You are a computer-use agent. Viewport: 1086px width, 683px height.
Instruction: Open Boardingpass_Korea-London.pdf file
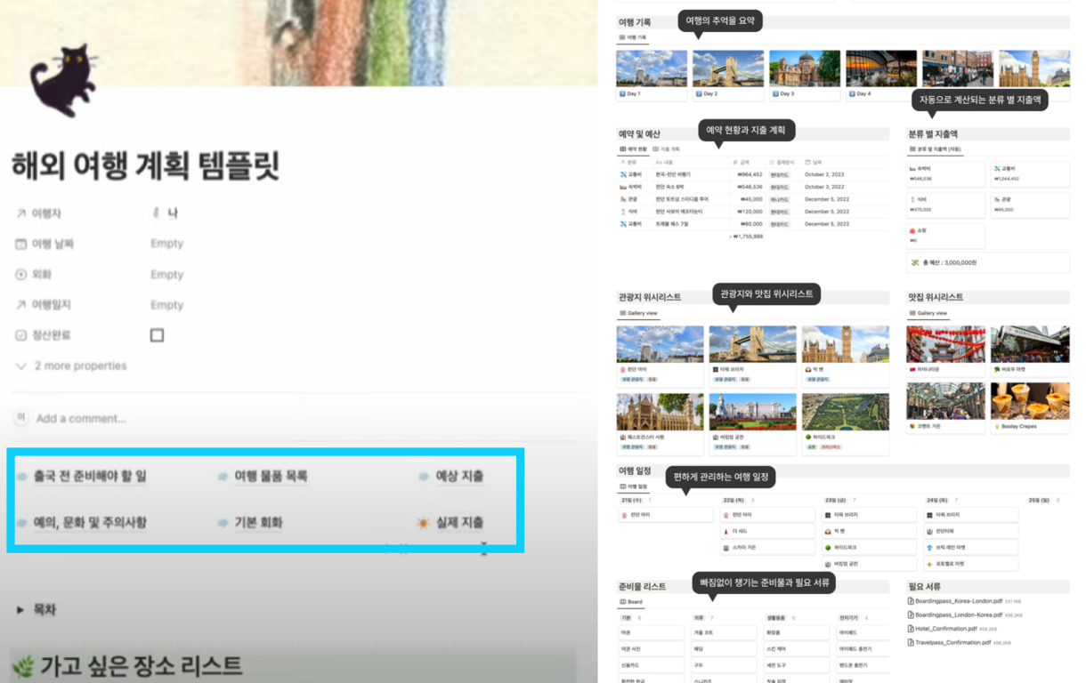point(958,601)
